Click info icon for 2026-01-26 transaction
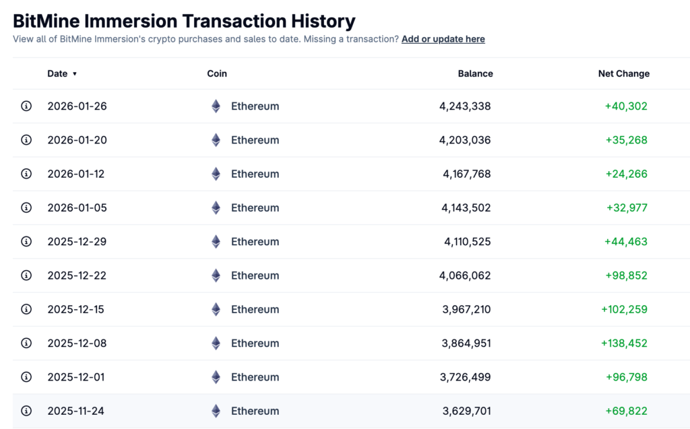 pyautogui.click(x=26, y=106)
